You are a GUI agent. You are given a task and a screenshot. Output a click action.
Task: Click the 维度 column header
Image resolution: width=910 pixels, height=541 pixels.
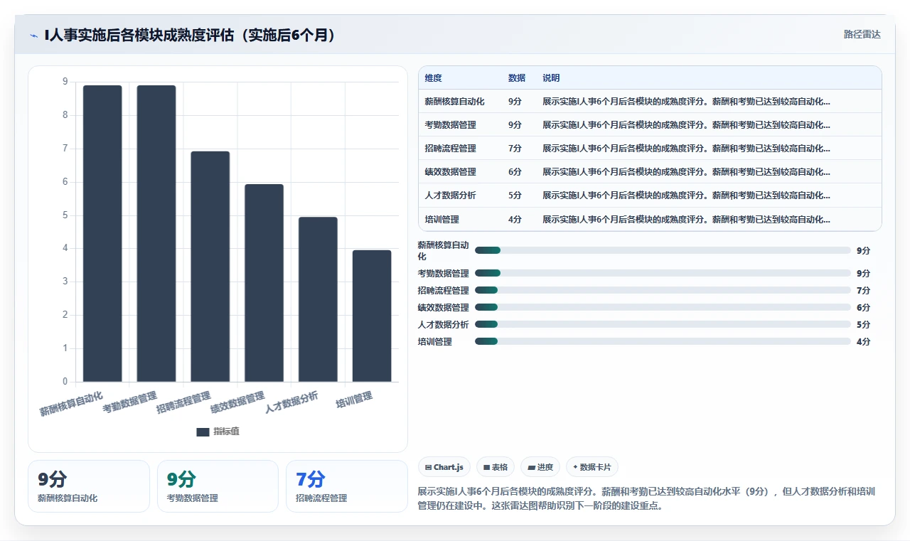click(433, 78)
